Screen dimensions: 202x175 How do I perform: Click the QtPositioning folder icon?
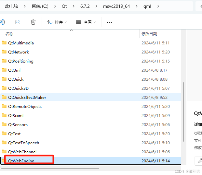(4, 61)
